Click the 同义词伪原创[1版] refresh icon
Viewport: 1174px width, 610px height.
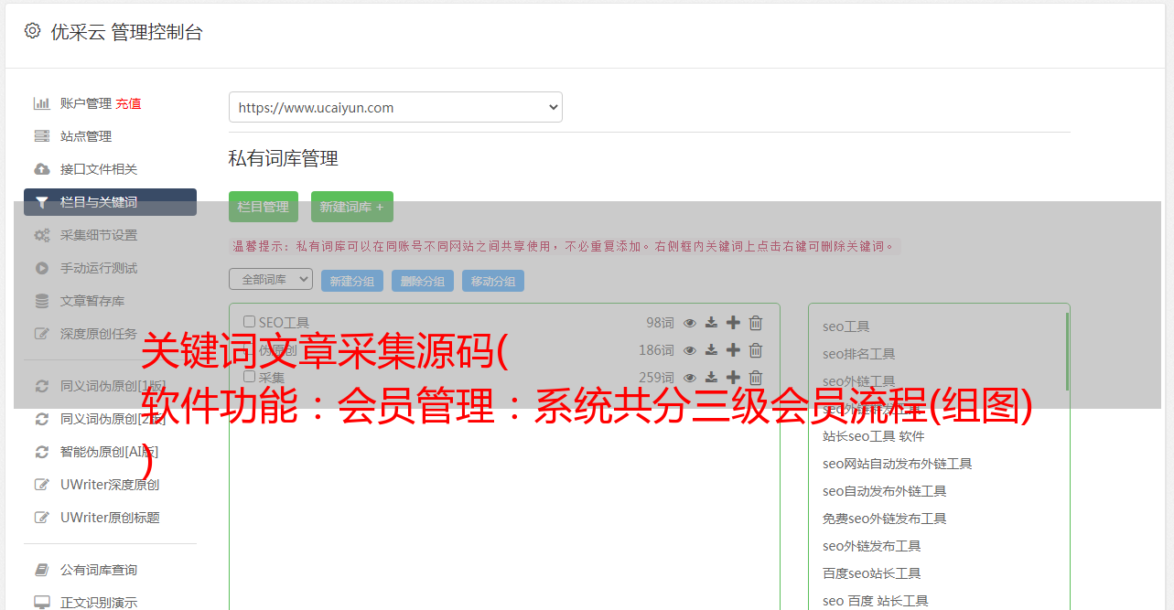(x=42, y=386)
